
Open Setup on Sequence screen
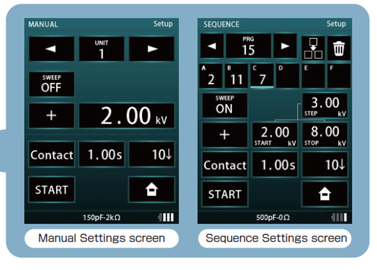point(336,24)
